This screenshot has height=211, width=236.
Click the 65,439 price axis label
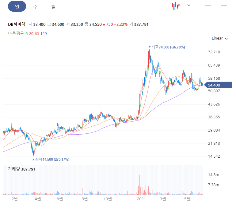pos(214,65)
